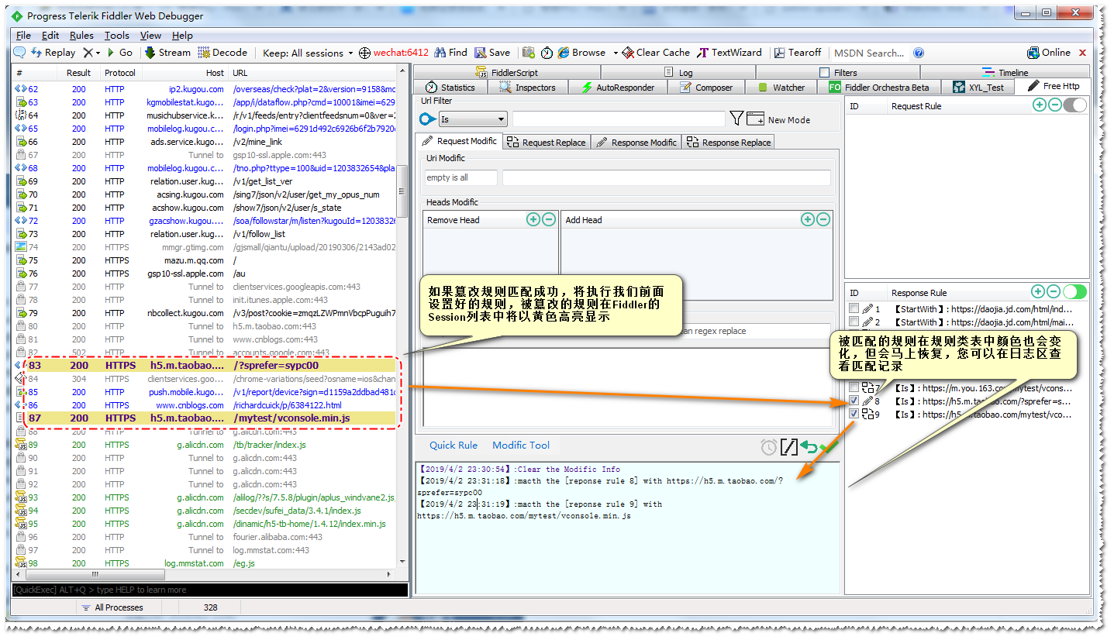Click the Find binoculars button
The height and width of the screenshot is (640, 1114).
tap(450, 53)
